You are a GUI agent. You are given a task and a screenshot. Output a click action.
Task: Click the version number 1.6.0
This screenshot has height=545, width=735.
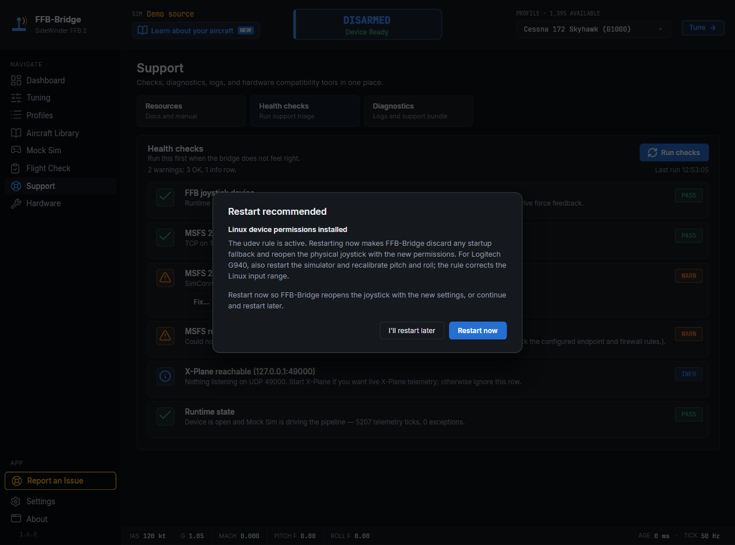pos(28,534)
